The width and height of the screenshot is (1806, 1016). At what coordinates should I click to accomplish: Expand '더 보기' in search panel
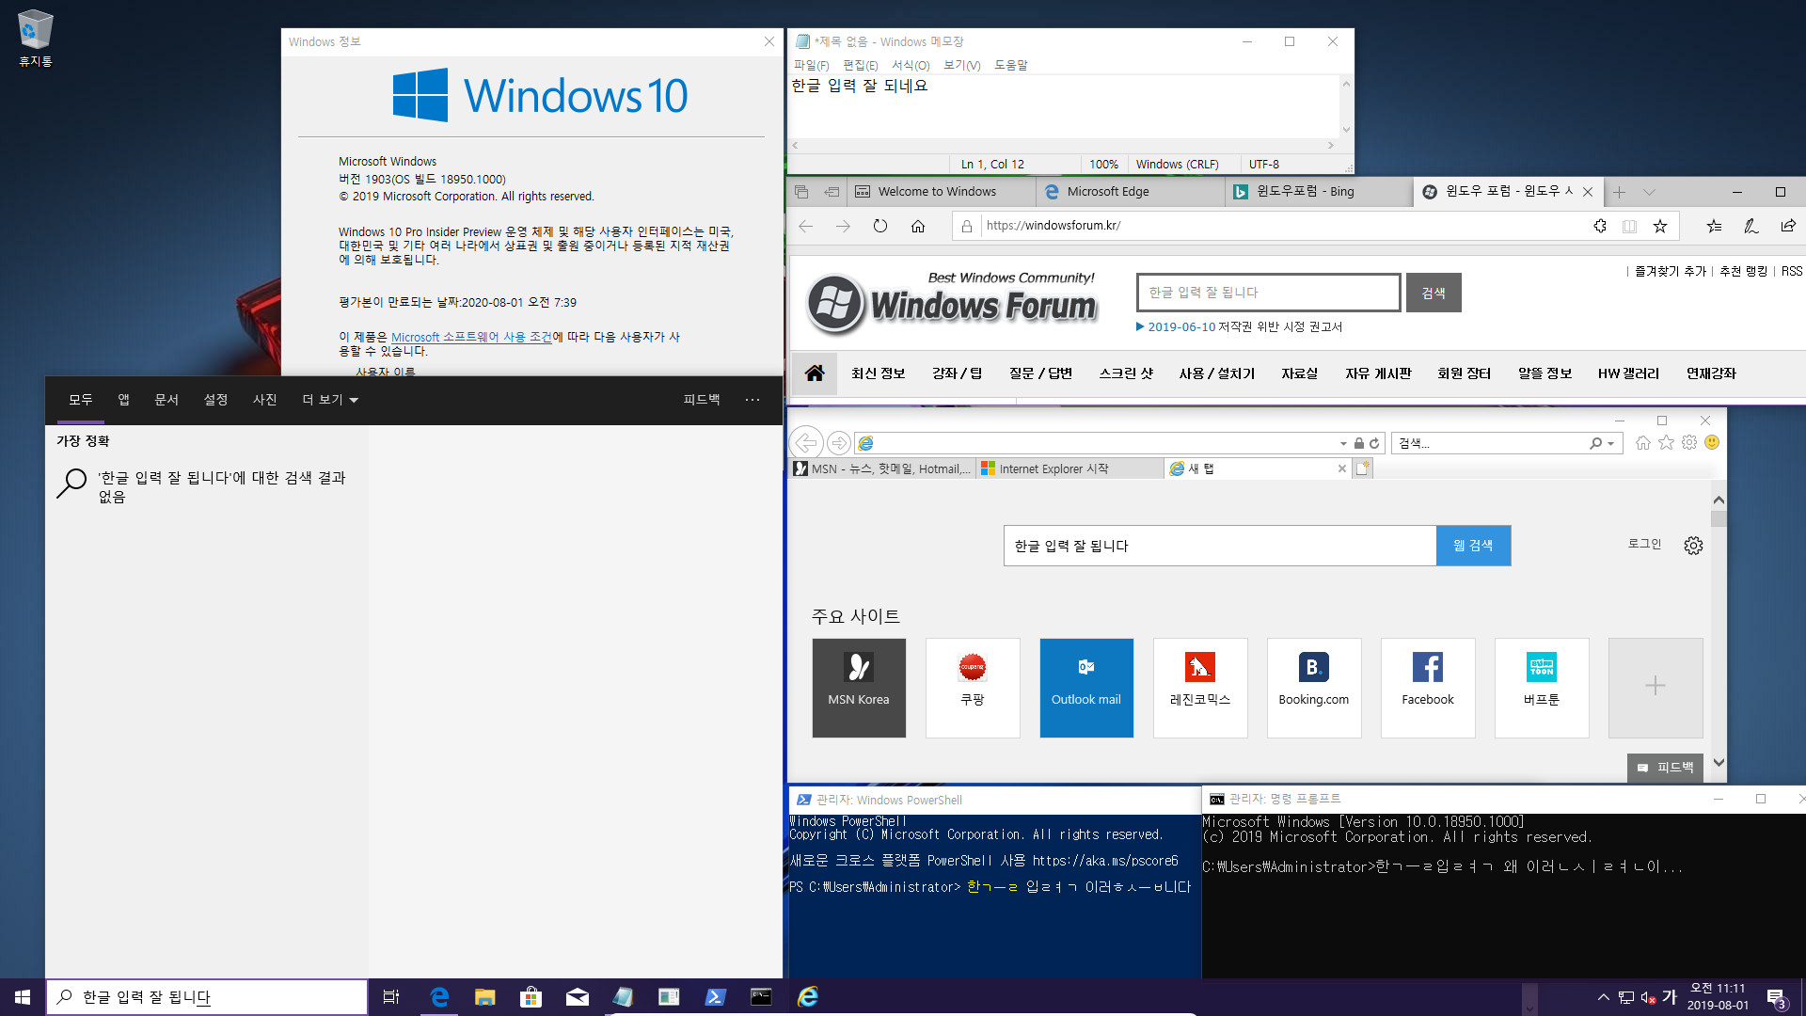(330, 400)
